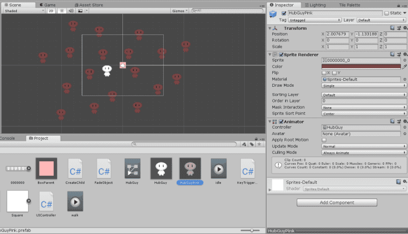408x234 pixels.
Task: Open the Shaded draw mode dropdown
Action: click(23, 10)
